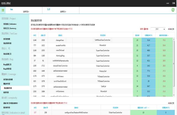Screen dimensions: 177x115
Task: Click the sharedSliderController function cell
Action: coord(60,66)
